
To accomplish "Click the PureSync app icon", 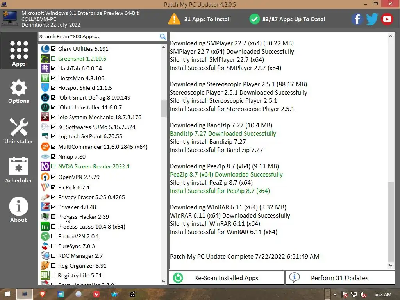I will 45,246.
